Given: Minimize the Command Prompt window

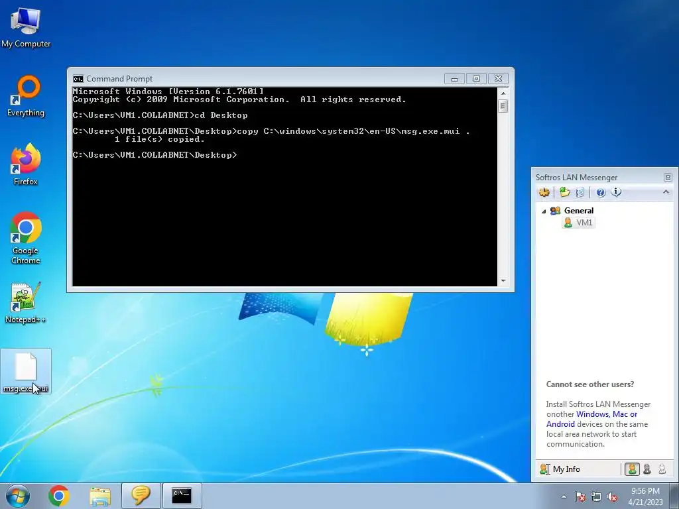Looking at the screenshot, I should [x=454, y=79].
